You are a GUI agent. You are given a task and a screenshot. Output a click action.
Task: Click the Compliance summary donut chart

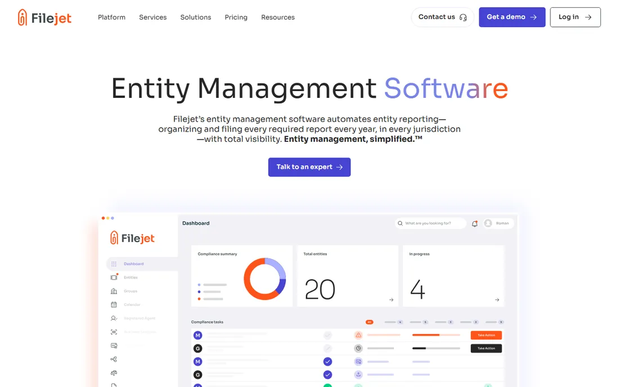pos(264,279)
